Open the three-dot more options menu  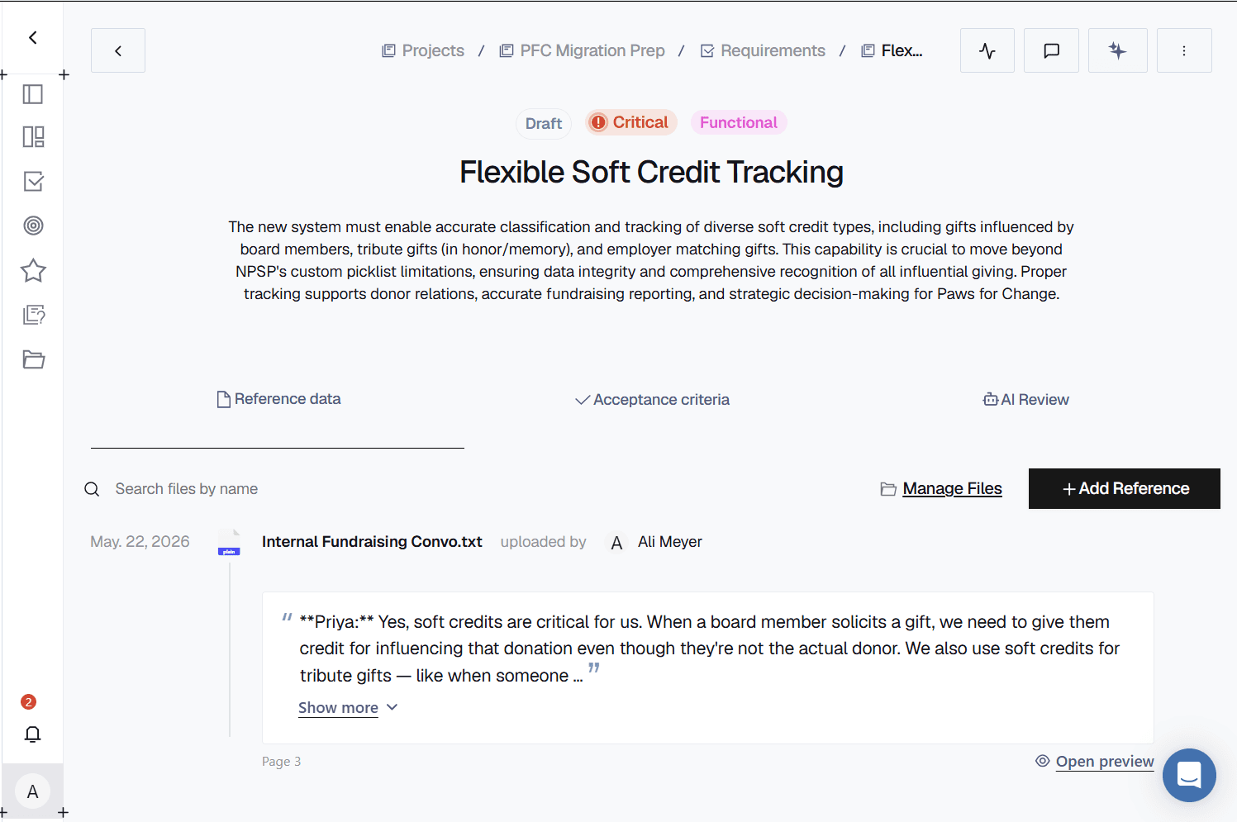point(1184,50)
